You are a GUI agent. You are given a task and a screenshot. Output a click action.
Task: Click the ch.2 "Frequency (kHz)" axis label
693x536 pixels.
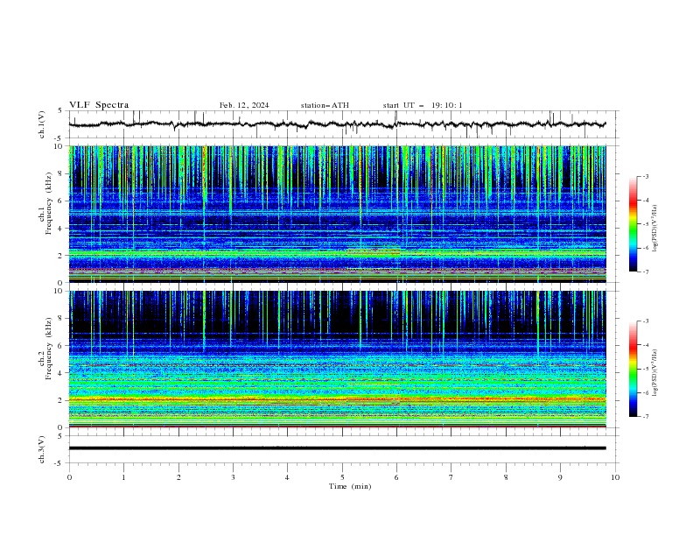point(49,349)
